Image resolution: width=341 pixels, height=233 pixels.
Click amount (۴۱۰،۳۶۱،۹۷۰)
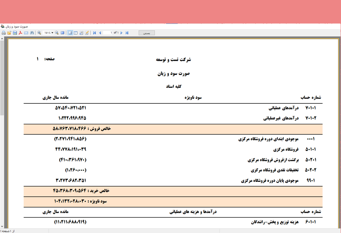click(73, 160)
